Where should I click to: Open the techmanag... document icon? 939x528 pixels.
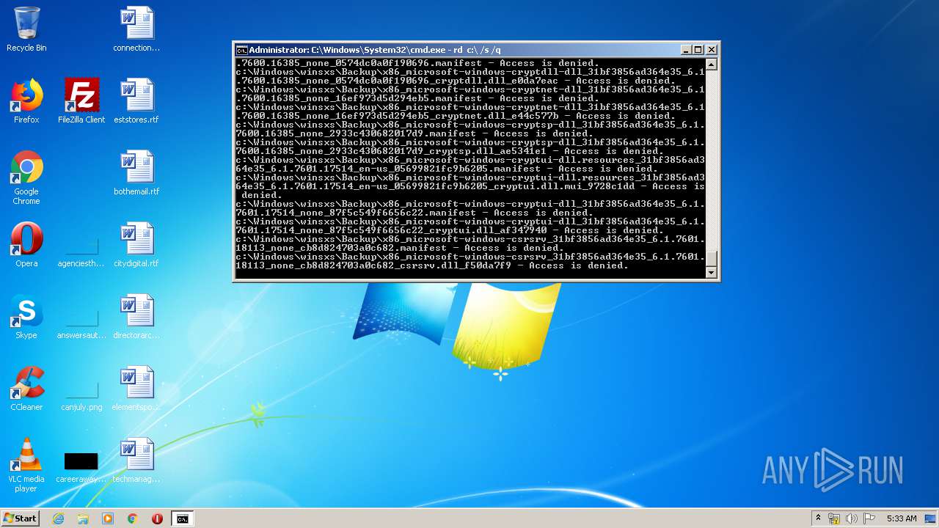pos(136,461)
